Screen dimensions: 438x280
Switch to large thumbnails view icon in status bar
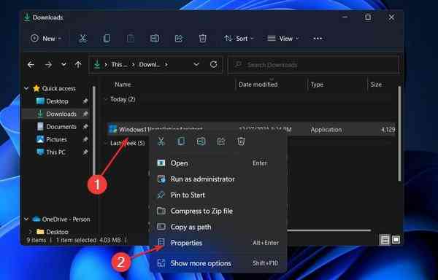396,240
